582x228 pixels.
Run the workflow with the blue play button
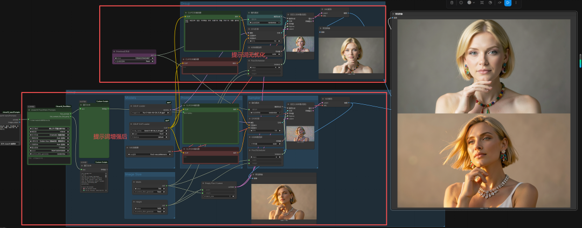[x=508, y=3]
